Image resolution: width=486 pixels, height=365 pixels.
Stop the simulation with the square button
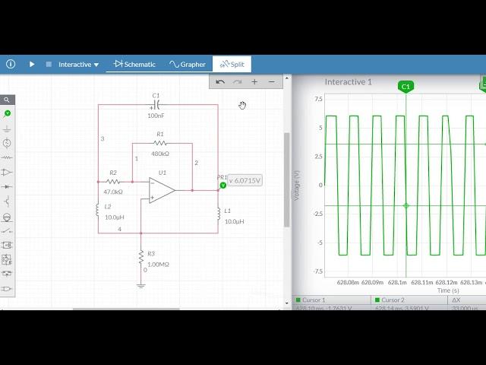click(x=49, y=64)
